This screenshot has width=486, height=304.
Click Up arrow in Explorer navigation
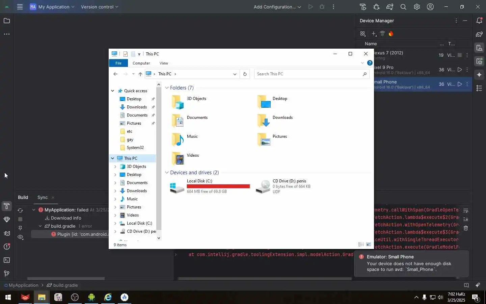140,74
